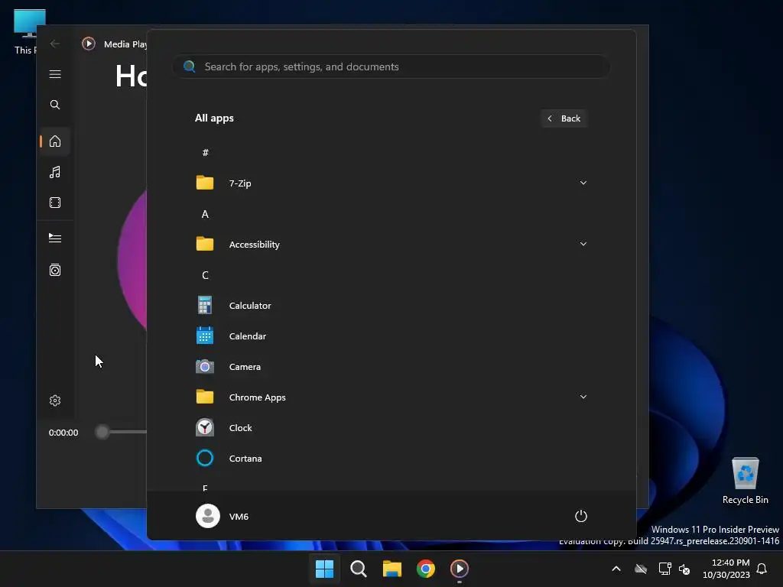This screenshot has width=783, height=587.
Task: Click the OneDrive cloud tray icon
Action: coord(641,569)
